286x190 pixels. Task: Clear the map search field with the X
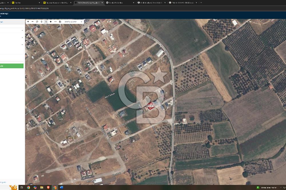click(x=81, y=21)
